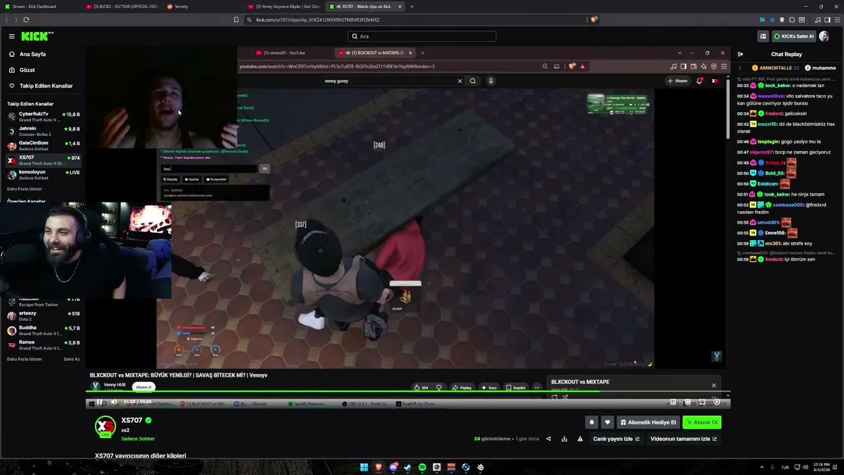844x475 pixels.
Task: Select the Jahrein channel
Action: [43, 131]
